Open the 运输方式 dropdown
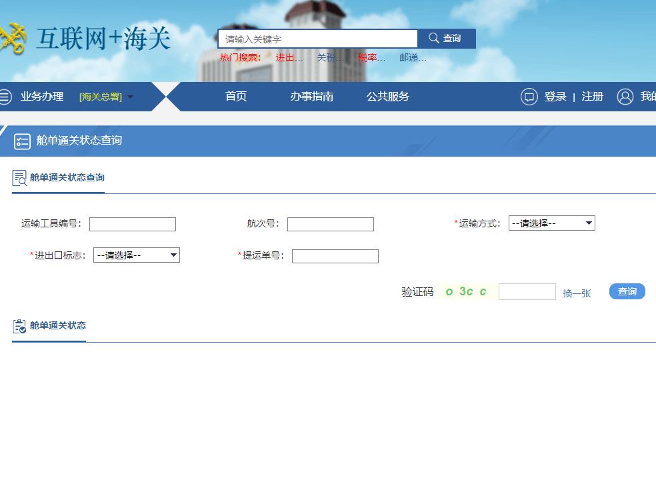 tap(552, 223)
